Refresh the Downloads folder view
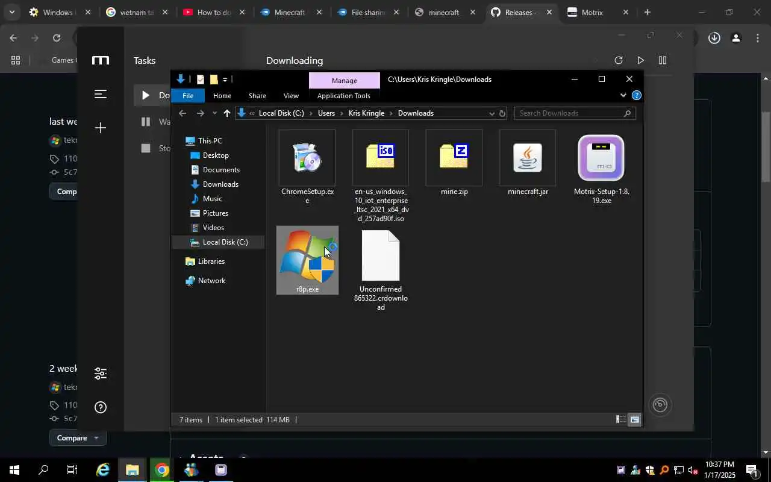 [x=502, y=113]
